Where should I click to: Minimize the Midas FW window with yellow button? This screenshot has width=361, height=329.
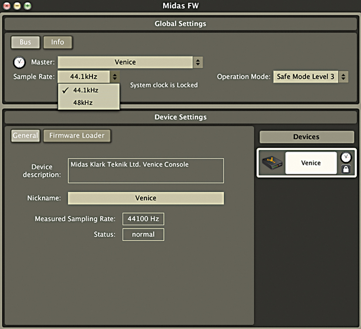click(x=17, y=6)
